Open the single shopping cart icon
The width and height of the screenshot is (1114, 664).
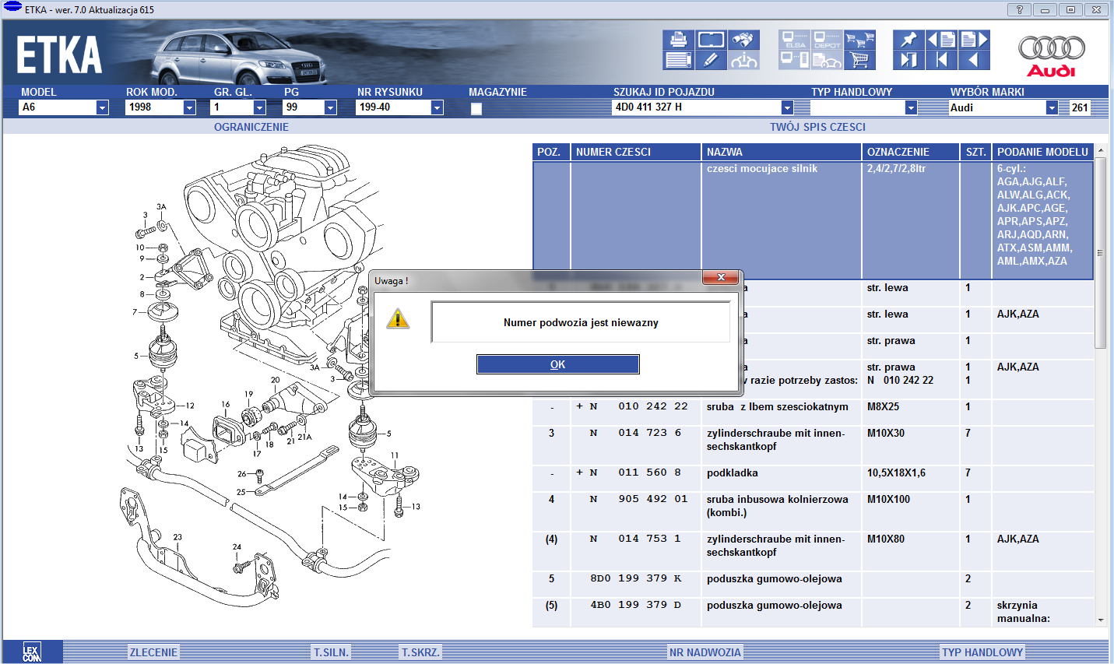(859, 60)
